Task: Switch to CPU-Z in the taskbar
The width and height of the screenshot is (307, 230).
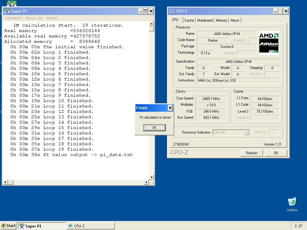Action: coord(91,226)
